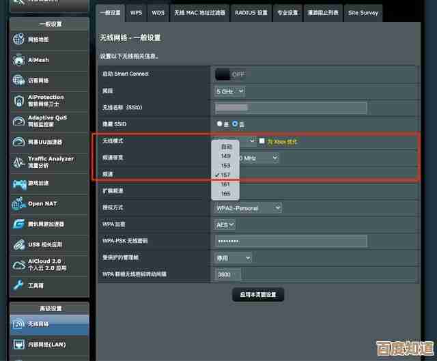
Task: Open the AiCloud 2.0 cloud icon
Action: 18,264
